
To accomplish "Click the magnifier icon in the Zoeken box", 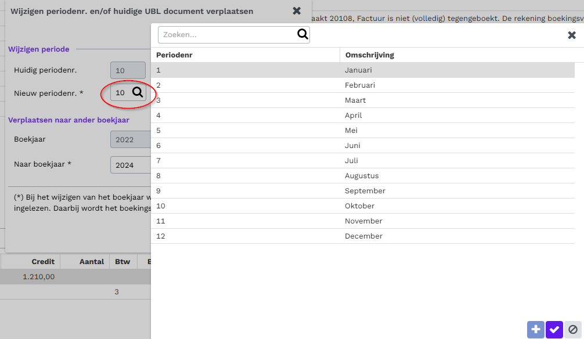I will [x=302, y=34].
